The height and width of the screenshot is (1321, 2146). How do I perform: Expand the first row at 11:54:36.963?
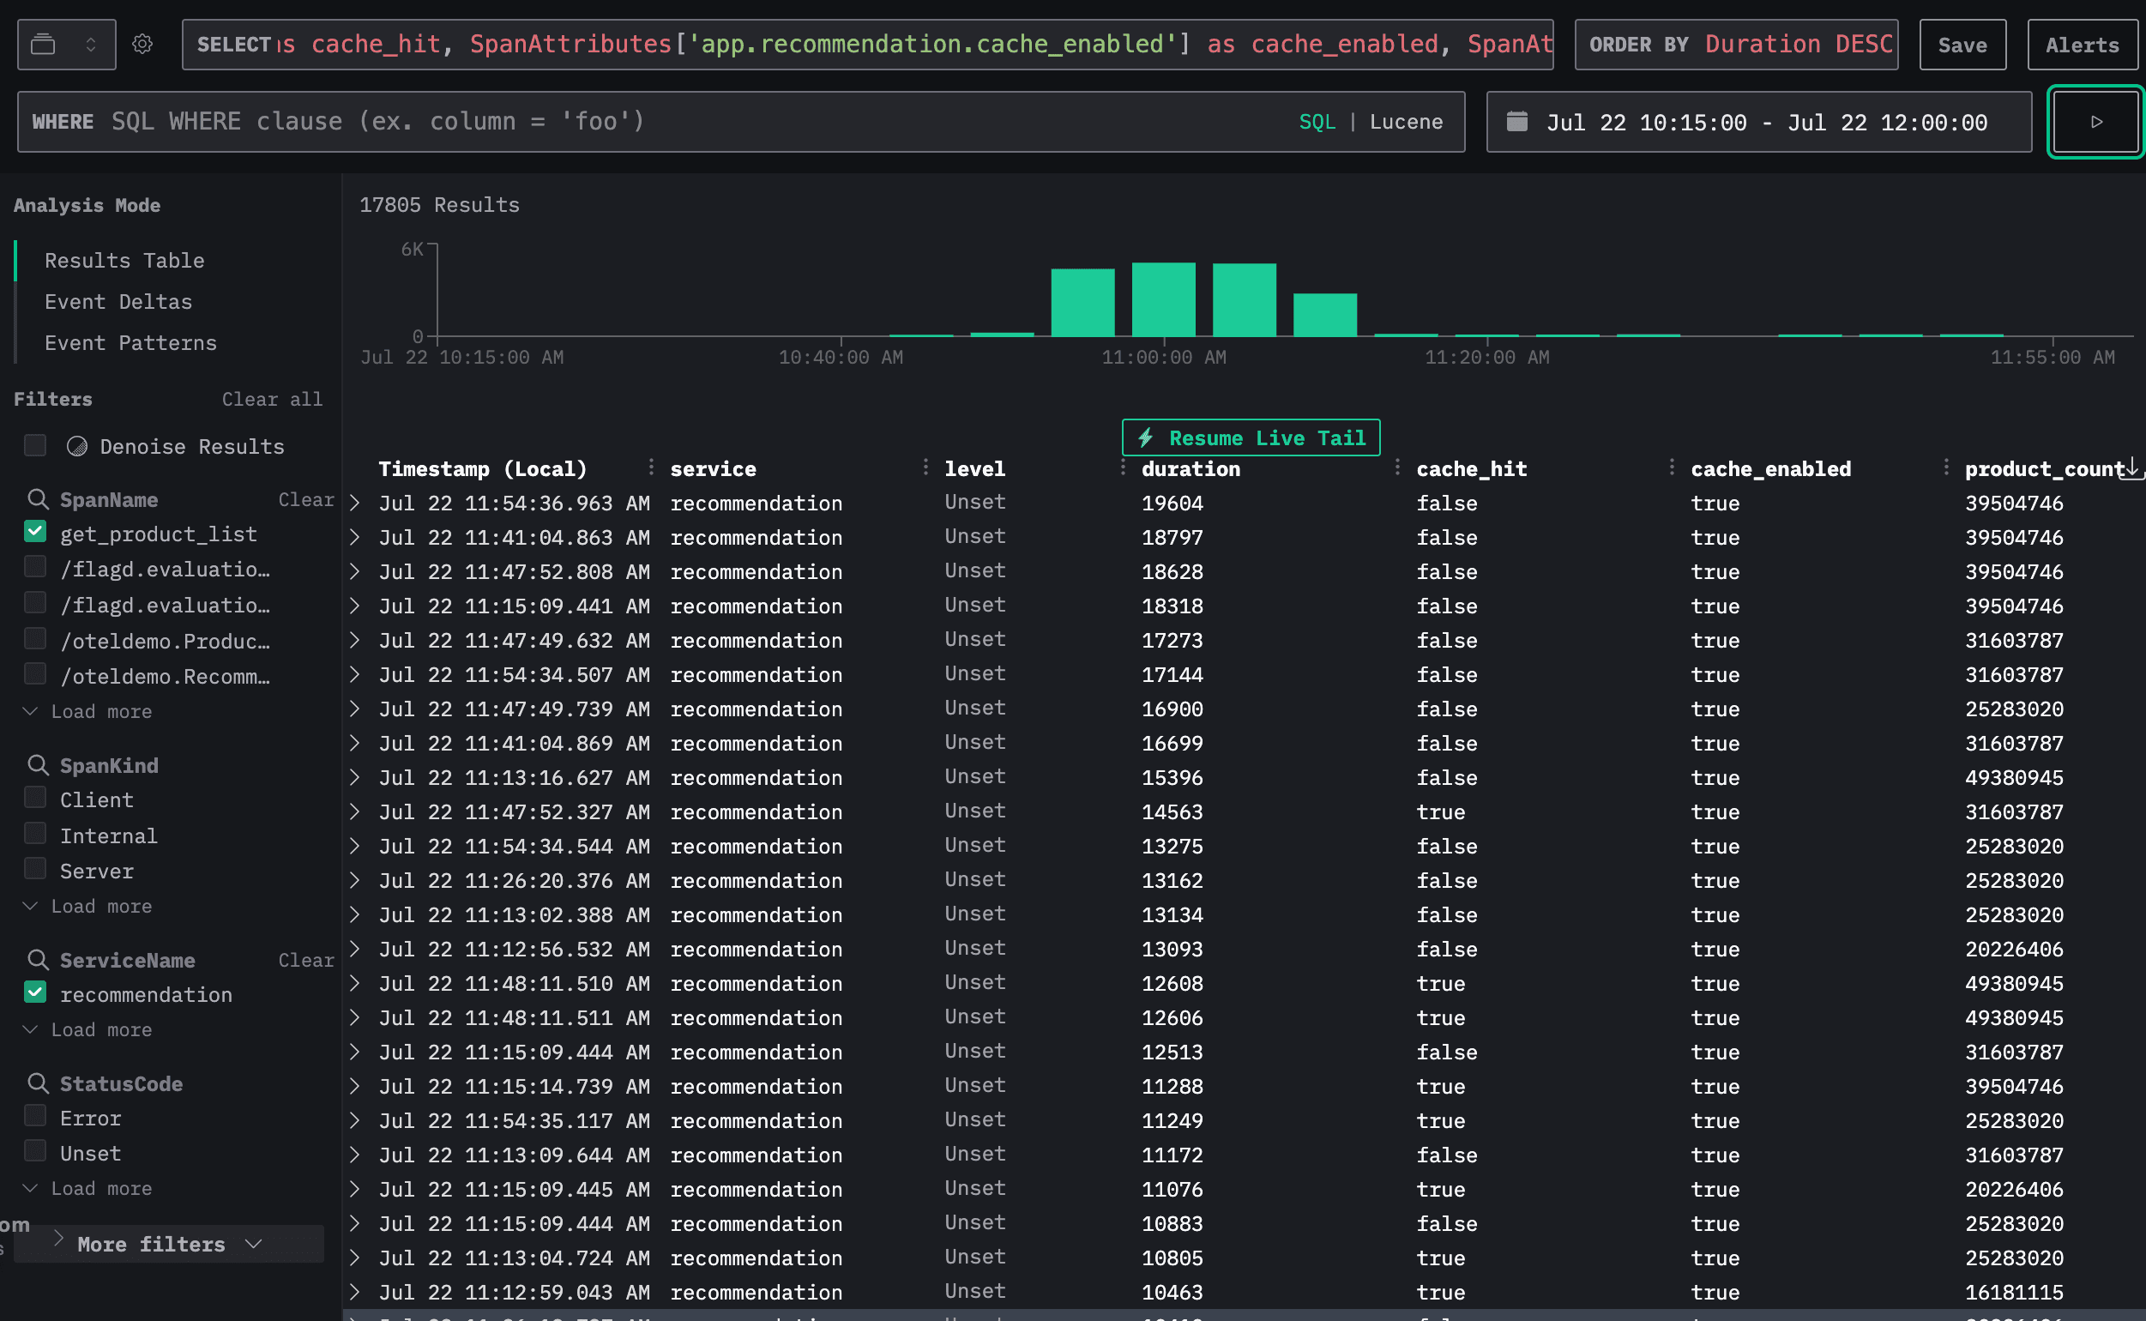click(354, 503)
